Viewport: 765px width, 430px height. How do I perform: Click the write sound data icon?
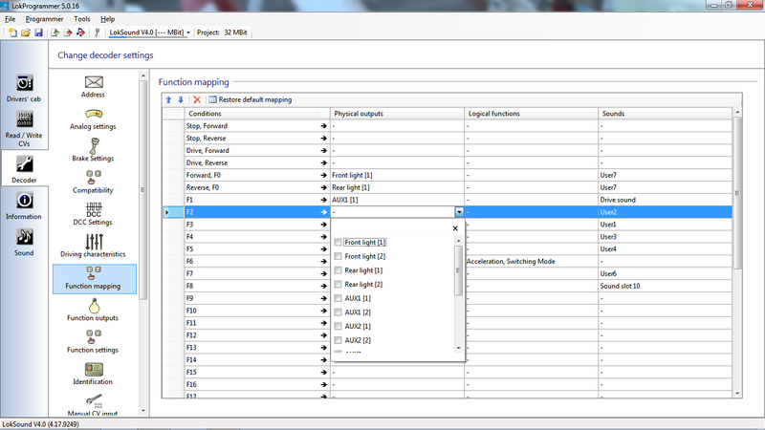click(80, 32)
